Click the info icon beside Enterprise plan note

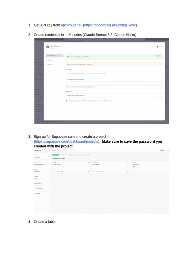click(x=66, y=101)
